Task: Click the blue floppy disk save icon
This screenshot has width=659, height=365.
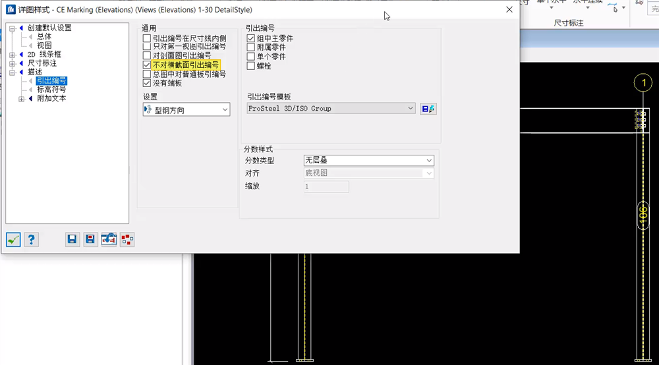Action: pyautogui.click(x=72, y=240)
